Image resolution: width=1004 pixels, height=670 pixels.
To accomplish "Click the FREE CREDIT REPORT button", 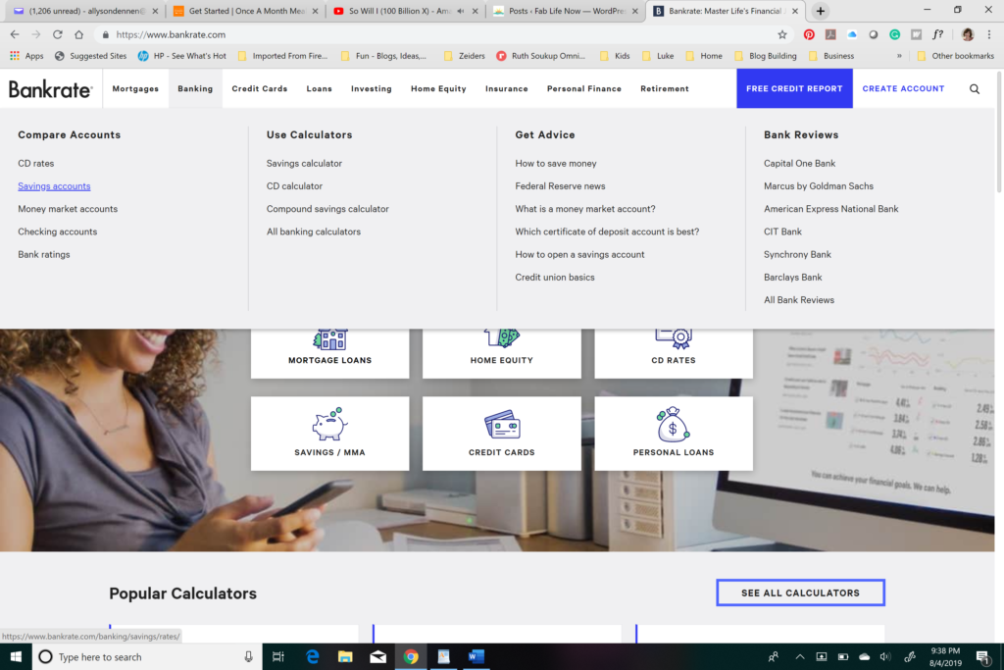I will pyautogui.click(x=794, y=88).
